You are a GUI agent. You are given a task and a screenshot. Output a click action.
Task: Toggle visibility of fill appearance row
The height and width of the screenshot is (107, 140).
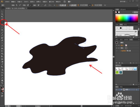pos(117,48)
